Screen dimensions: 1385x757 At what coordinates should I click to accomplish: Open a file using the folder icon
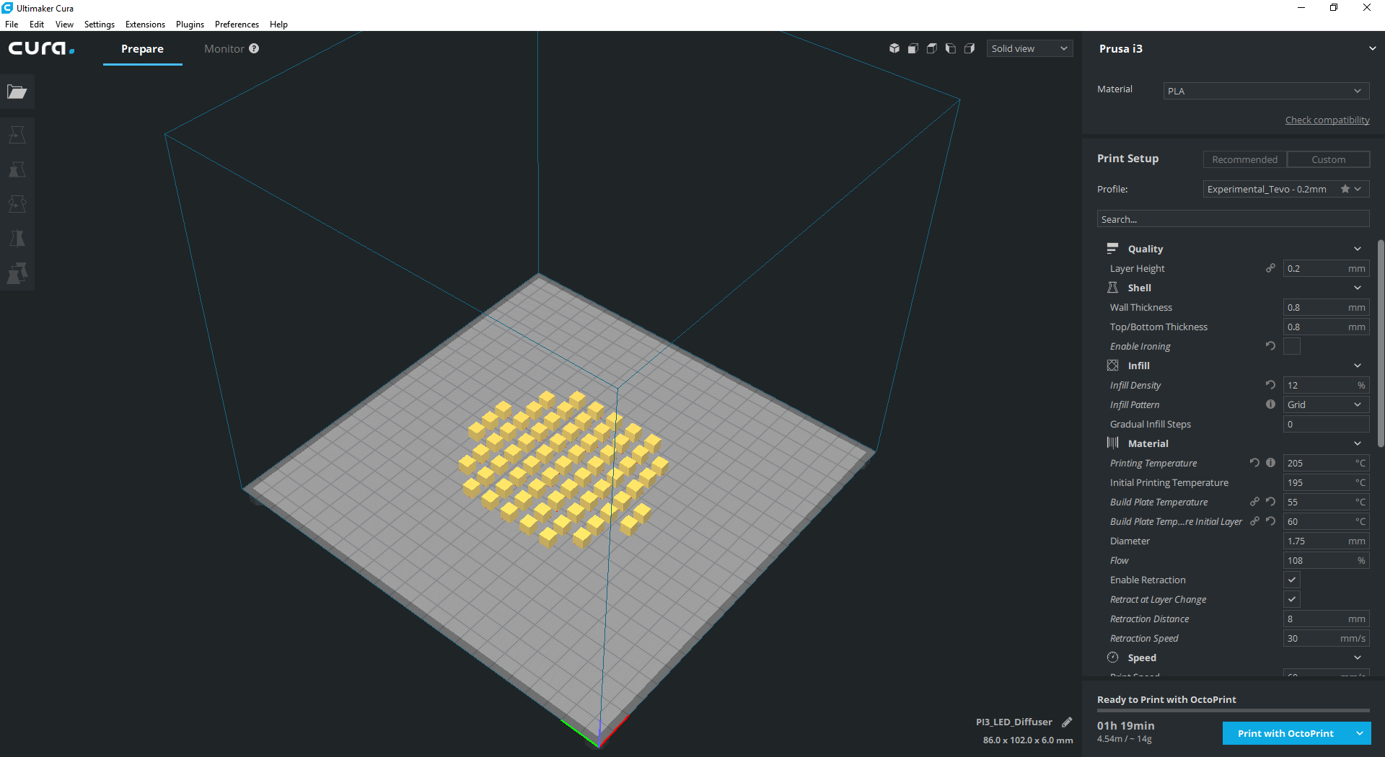[x=17, y=92]
